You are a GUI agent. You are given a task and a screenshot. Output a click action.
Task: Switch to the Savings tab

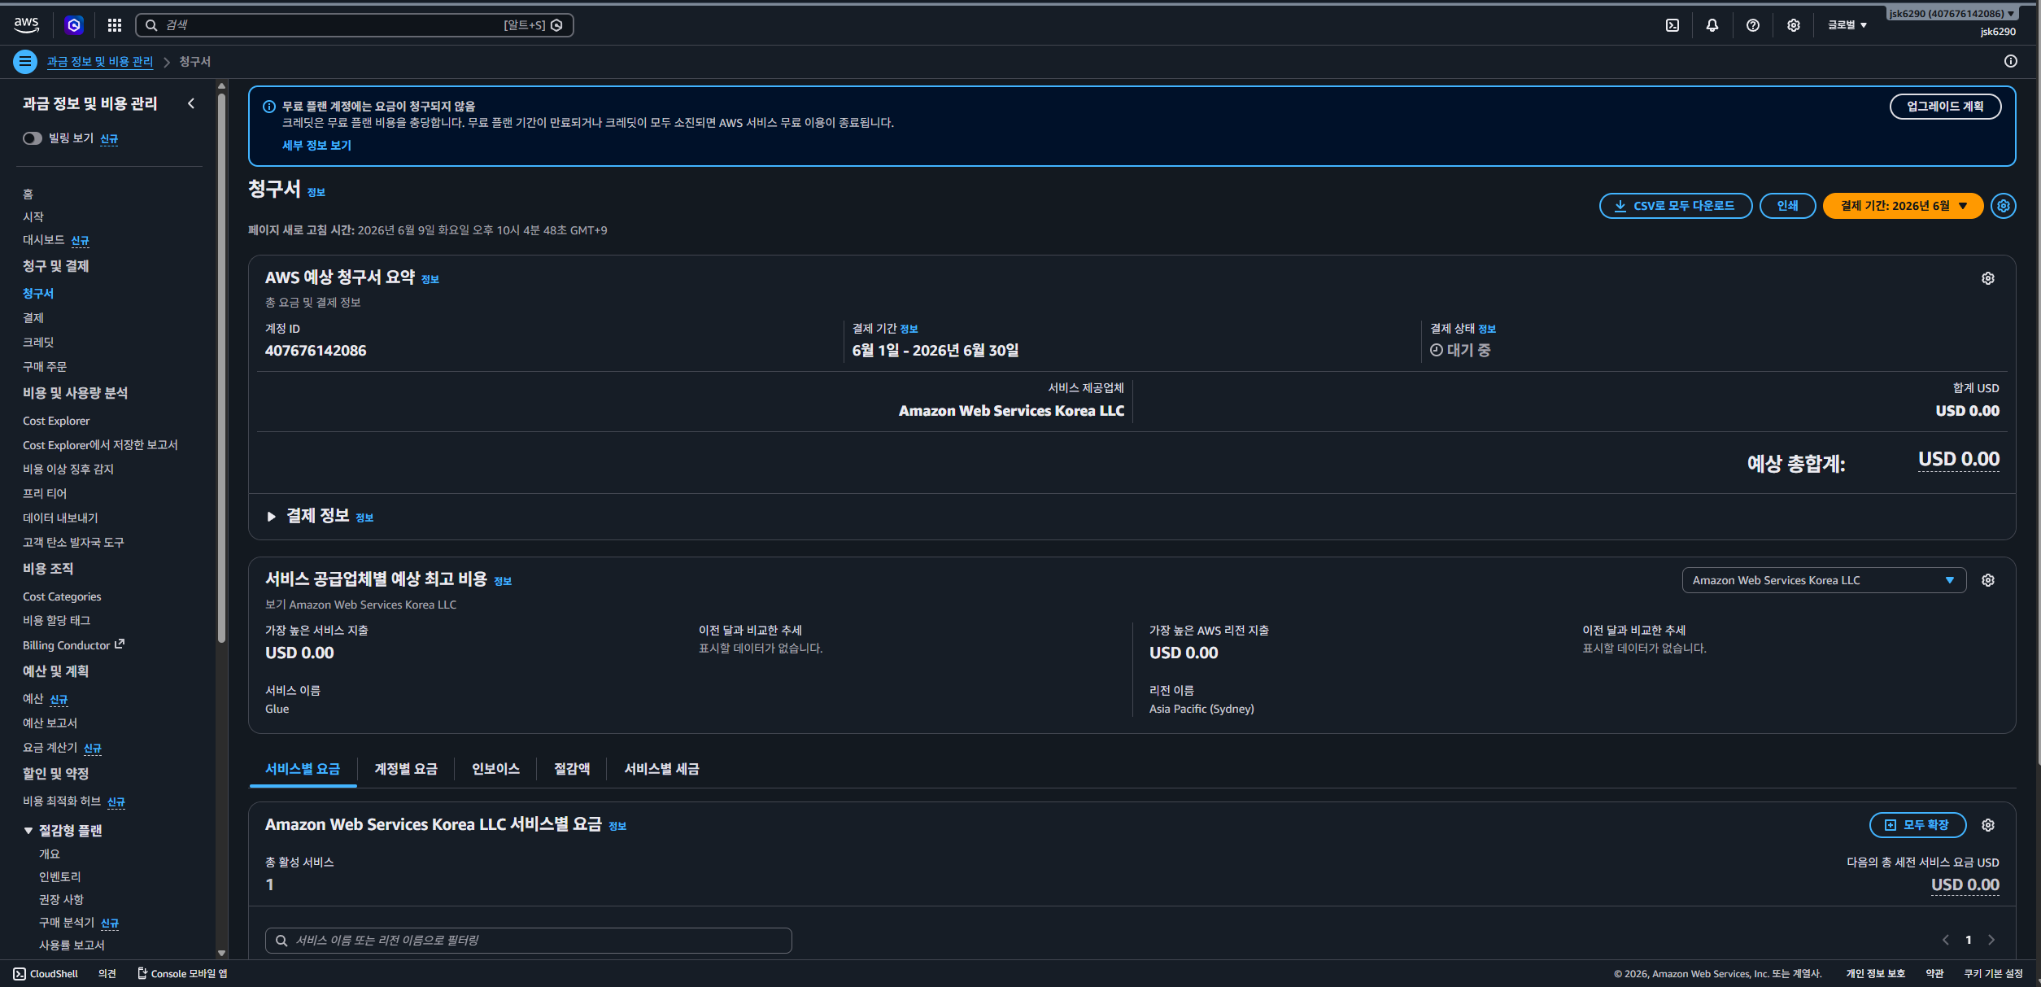[x=572, y=769]
